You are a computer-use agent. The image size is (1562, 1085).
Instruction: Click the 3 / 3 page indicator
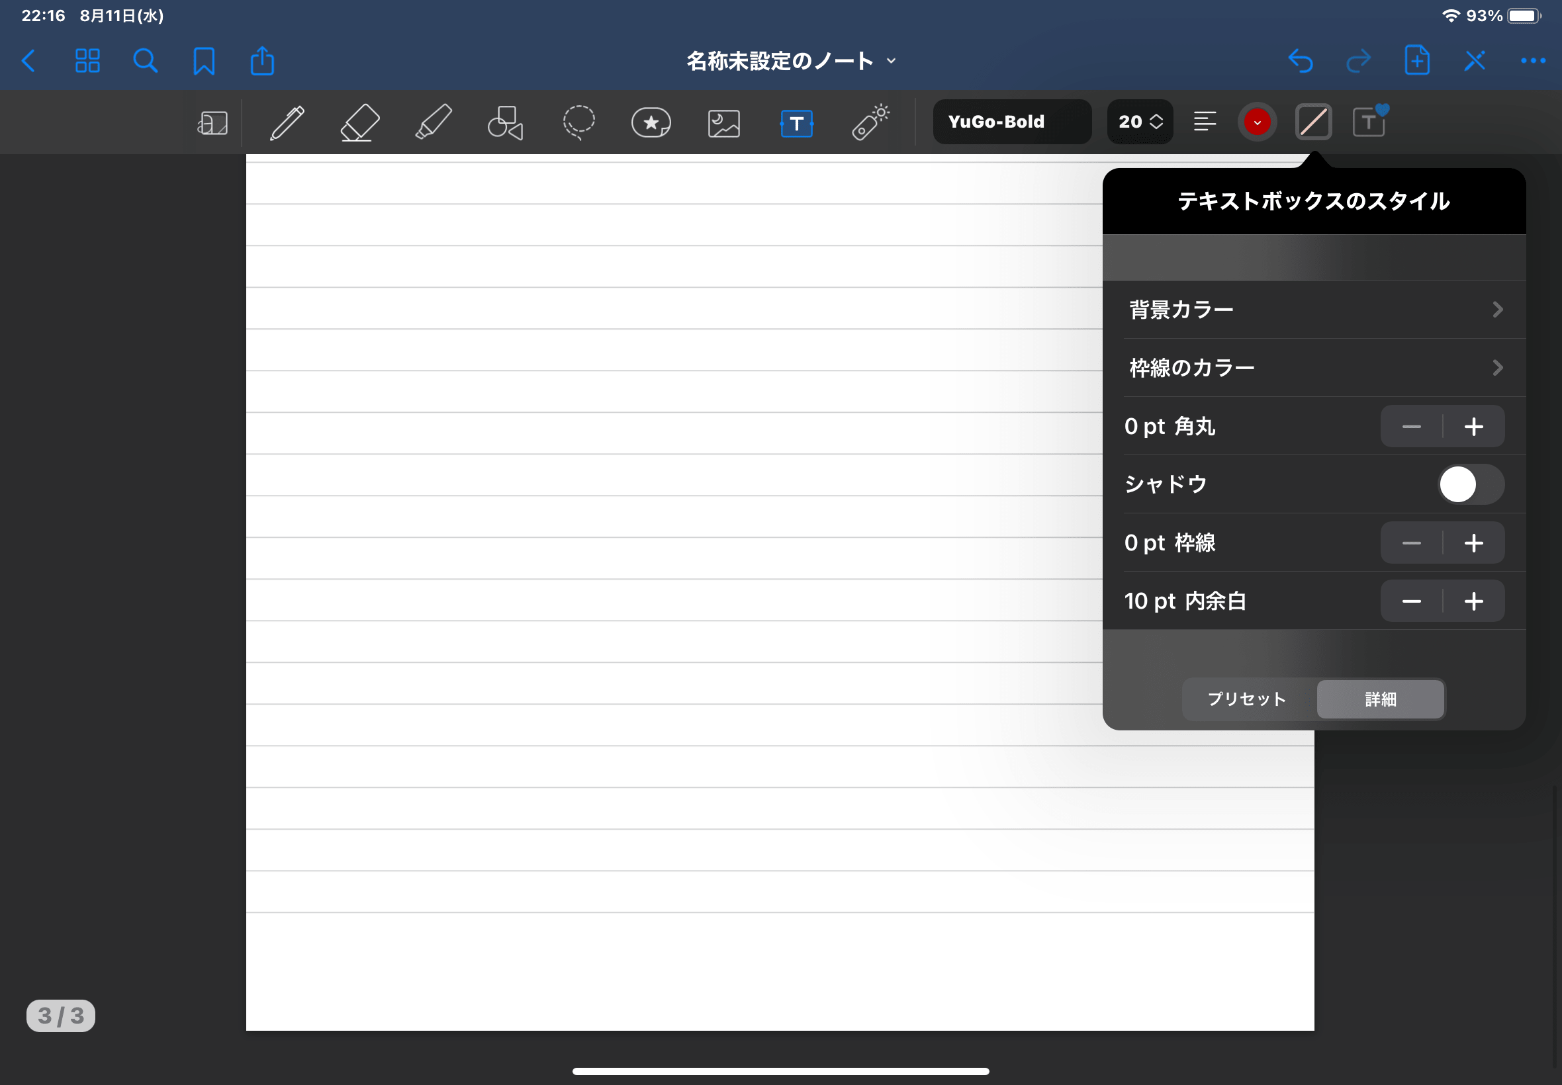click(60, 1015)
